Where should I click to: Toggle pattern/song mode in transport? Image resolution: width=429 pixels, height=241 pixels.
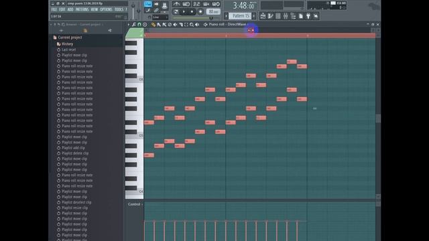tap(176, 12)
